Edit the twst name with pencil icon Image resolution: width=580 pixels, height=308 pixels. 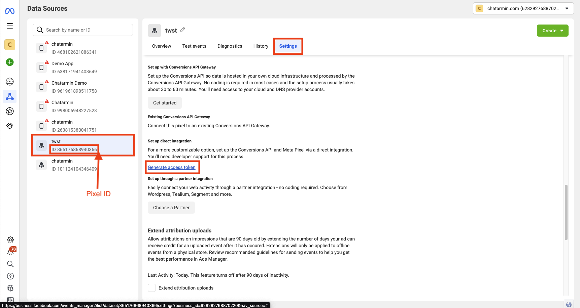point(182,30)
